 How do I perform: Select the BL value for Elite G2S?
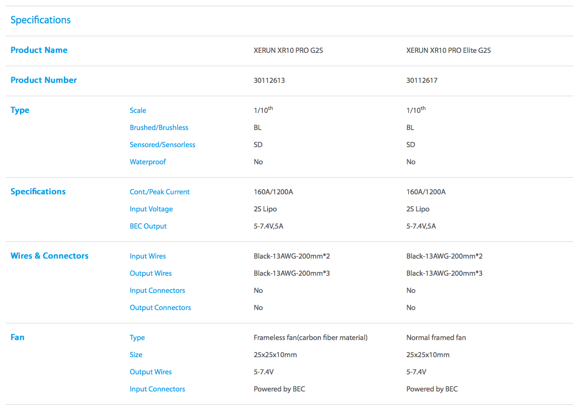click(410, 128)
